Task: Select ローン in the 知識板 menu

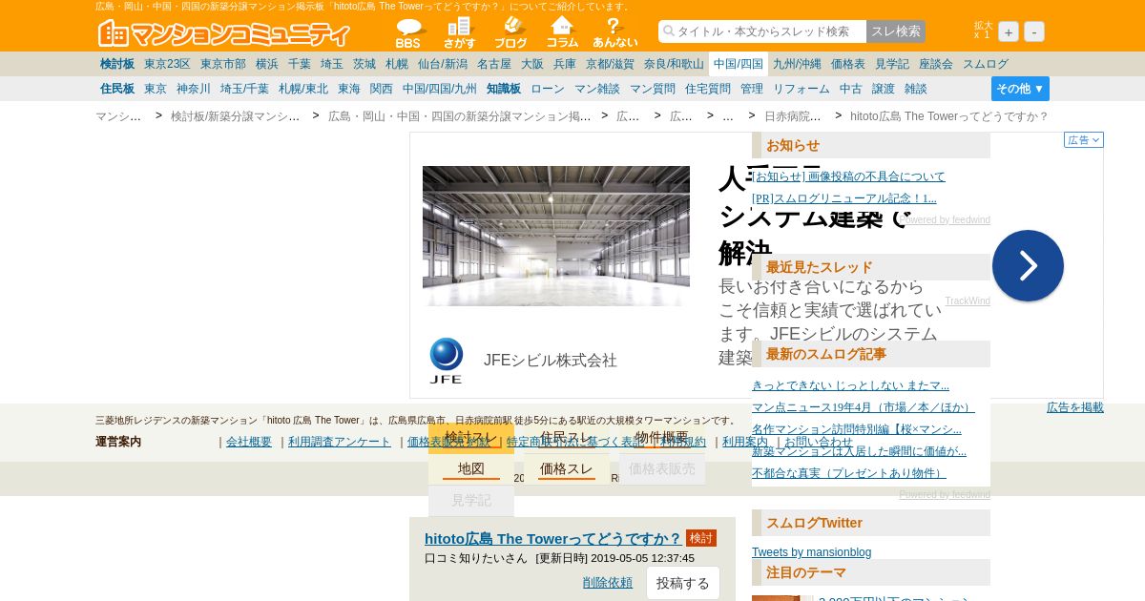Action: click(x=548, y=89)
